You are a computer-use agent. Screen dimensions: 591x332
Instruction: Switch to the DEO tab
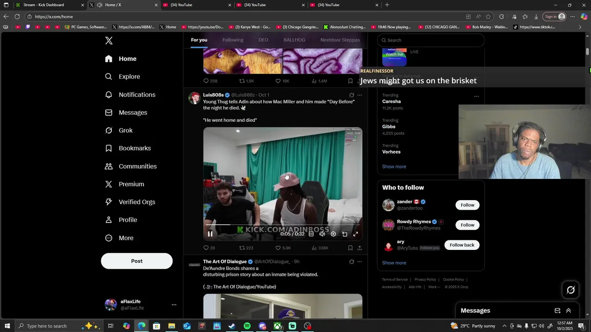[263, 40]
